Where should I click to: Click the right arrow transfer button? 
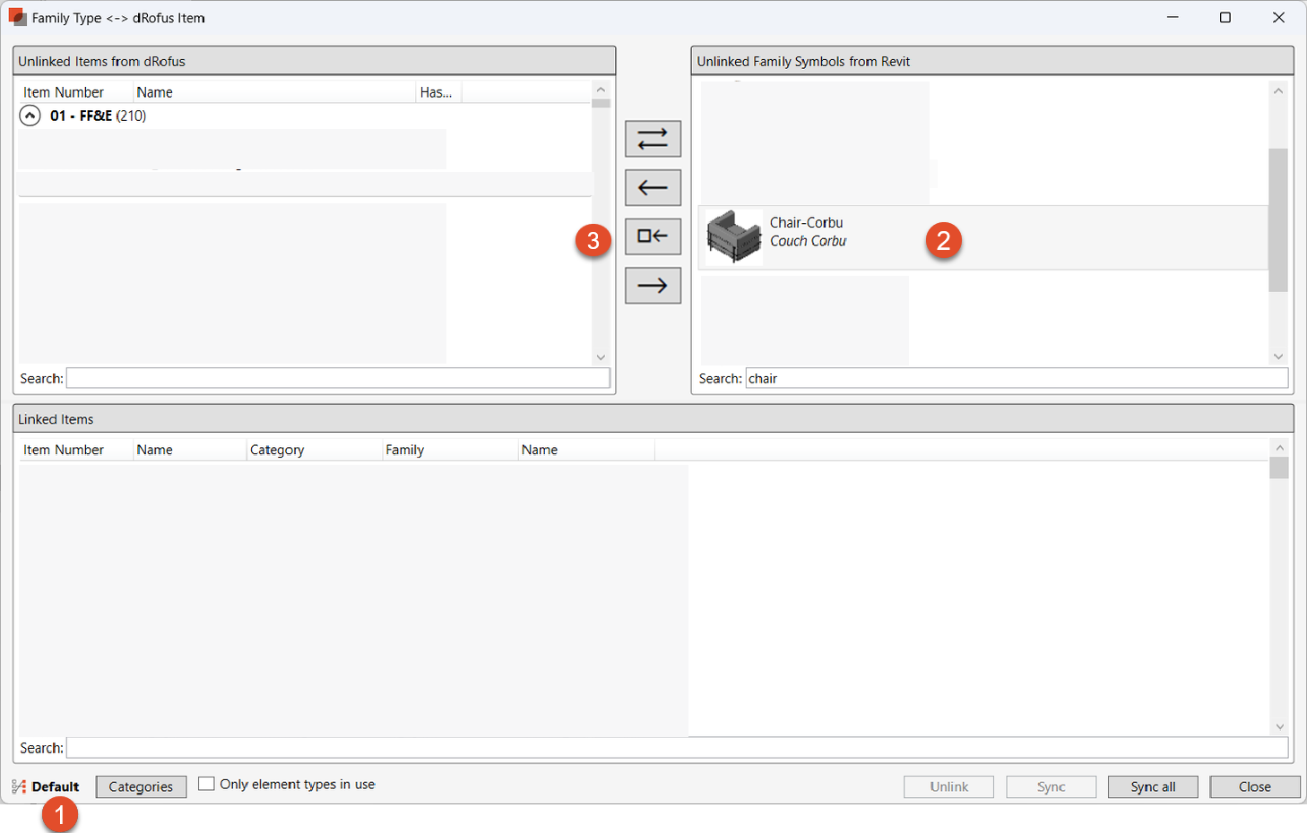pyautogui.click(x=653, y=286)
